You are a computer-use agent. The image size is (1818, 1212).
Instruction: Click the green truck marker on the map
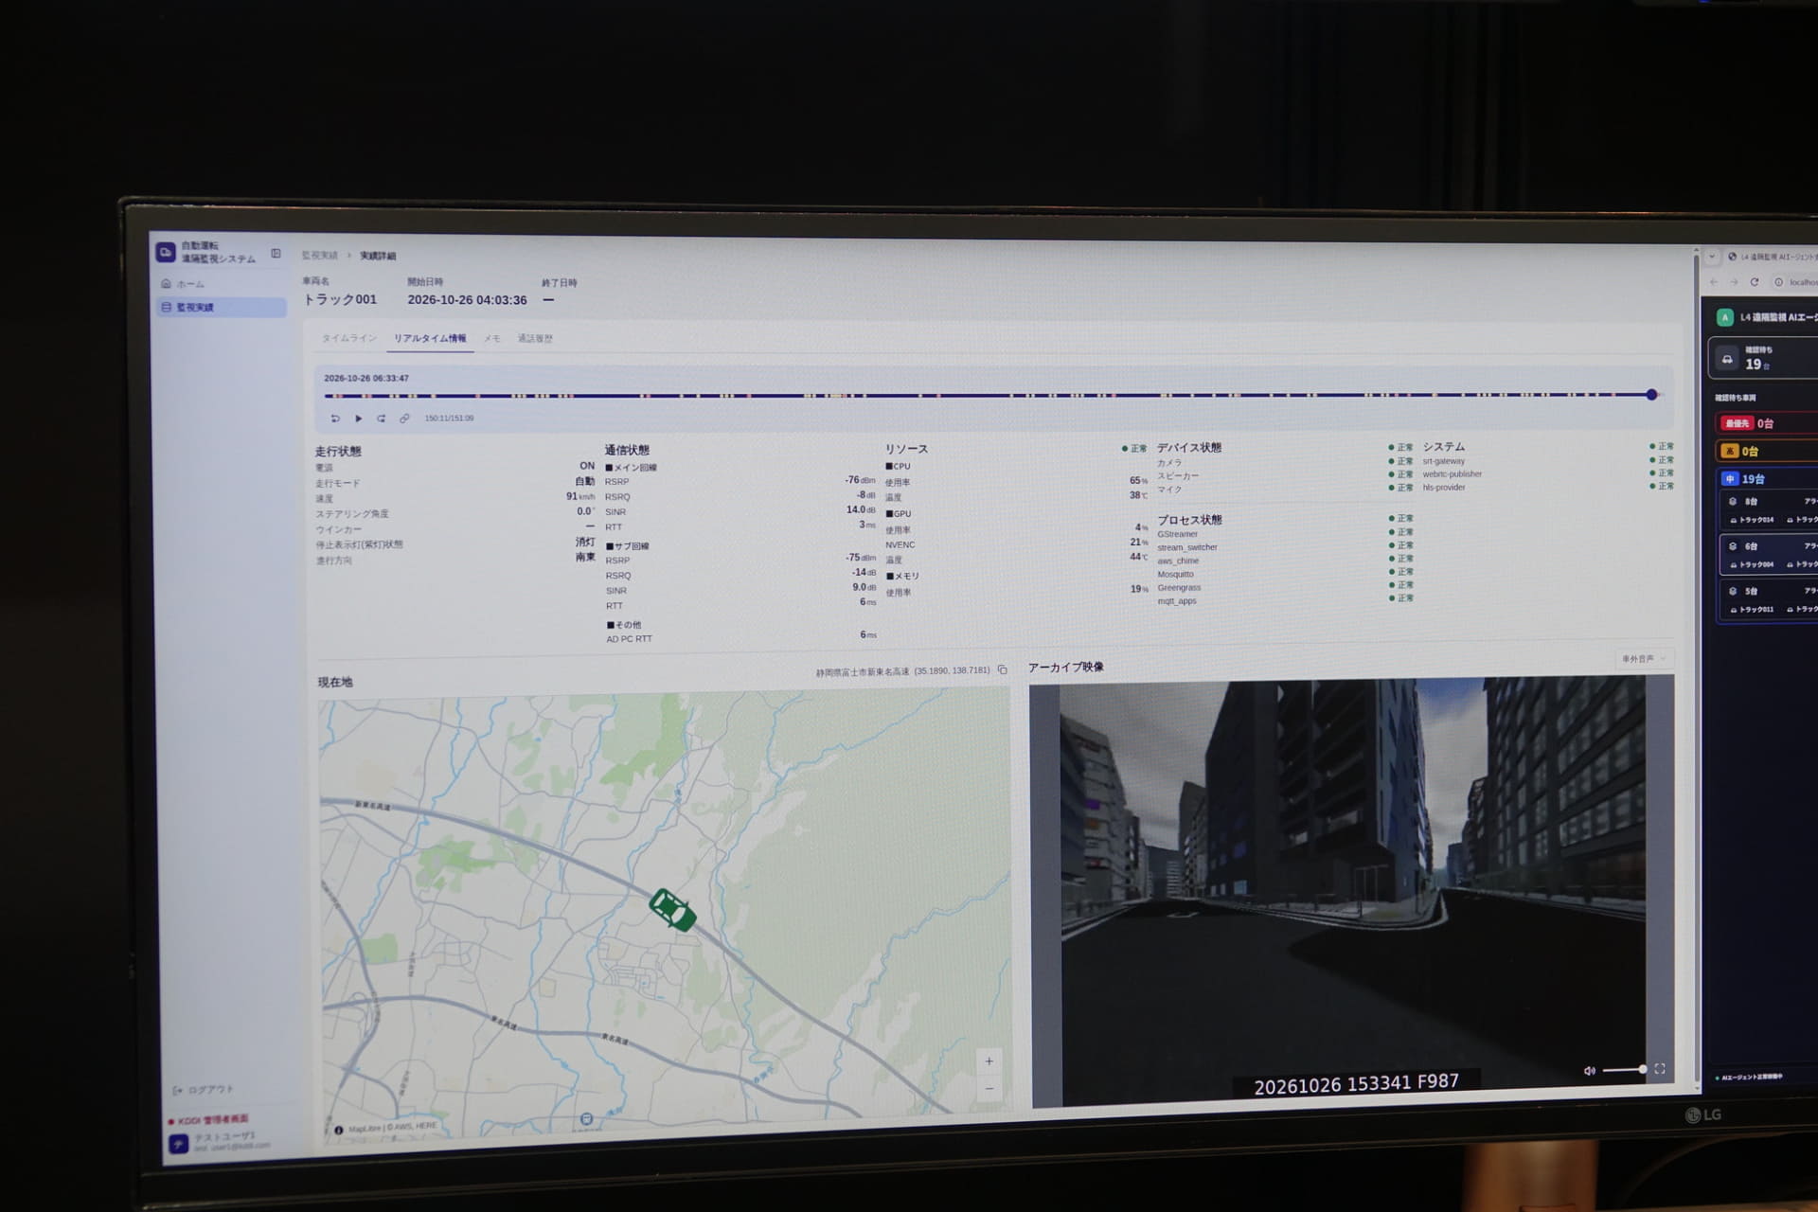pos(672,910)
